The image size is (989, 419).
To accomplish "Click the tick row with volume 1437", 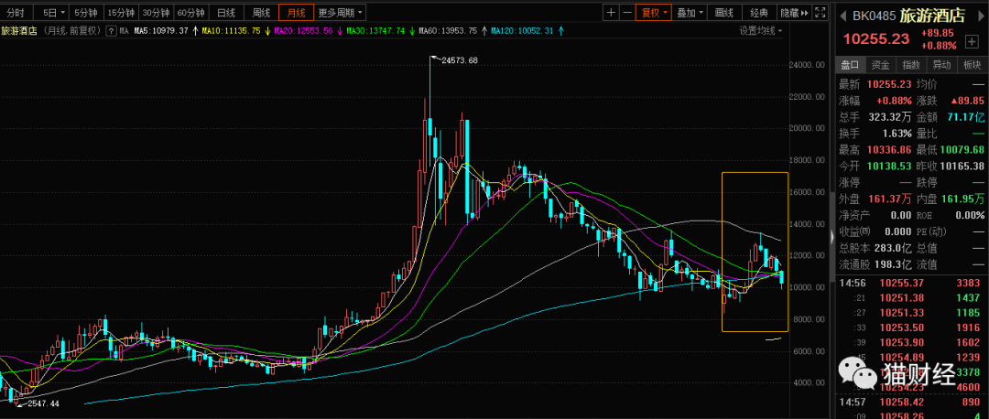I will pyautogui.click(x=911, y=297).
